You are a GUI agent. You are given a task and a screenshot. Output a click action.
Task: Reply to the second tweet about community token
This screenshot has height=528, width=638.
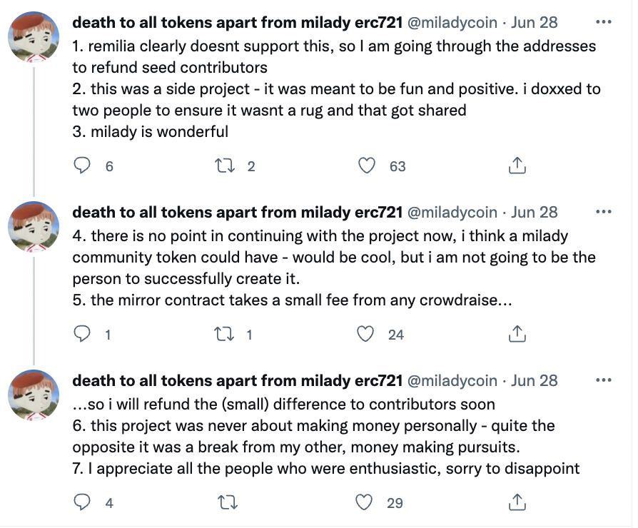click(x=83, y=334)
